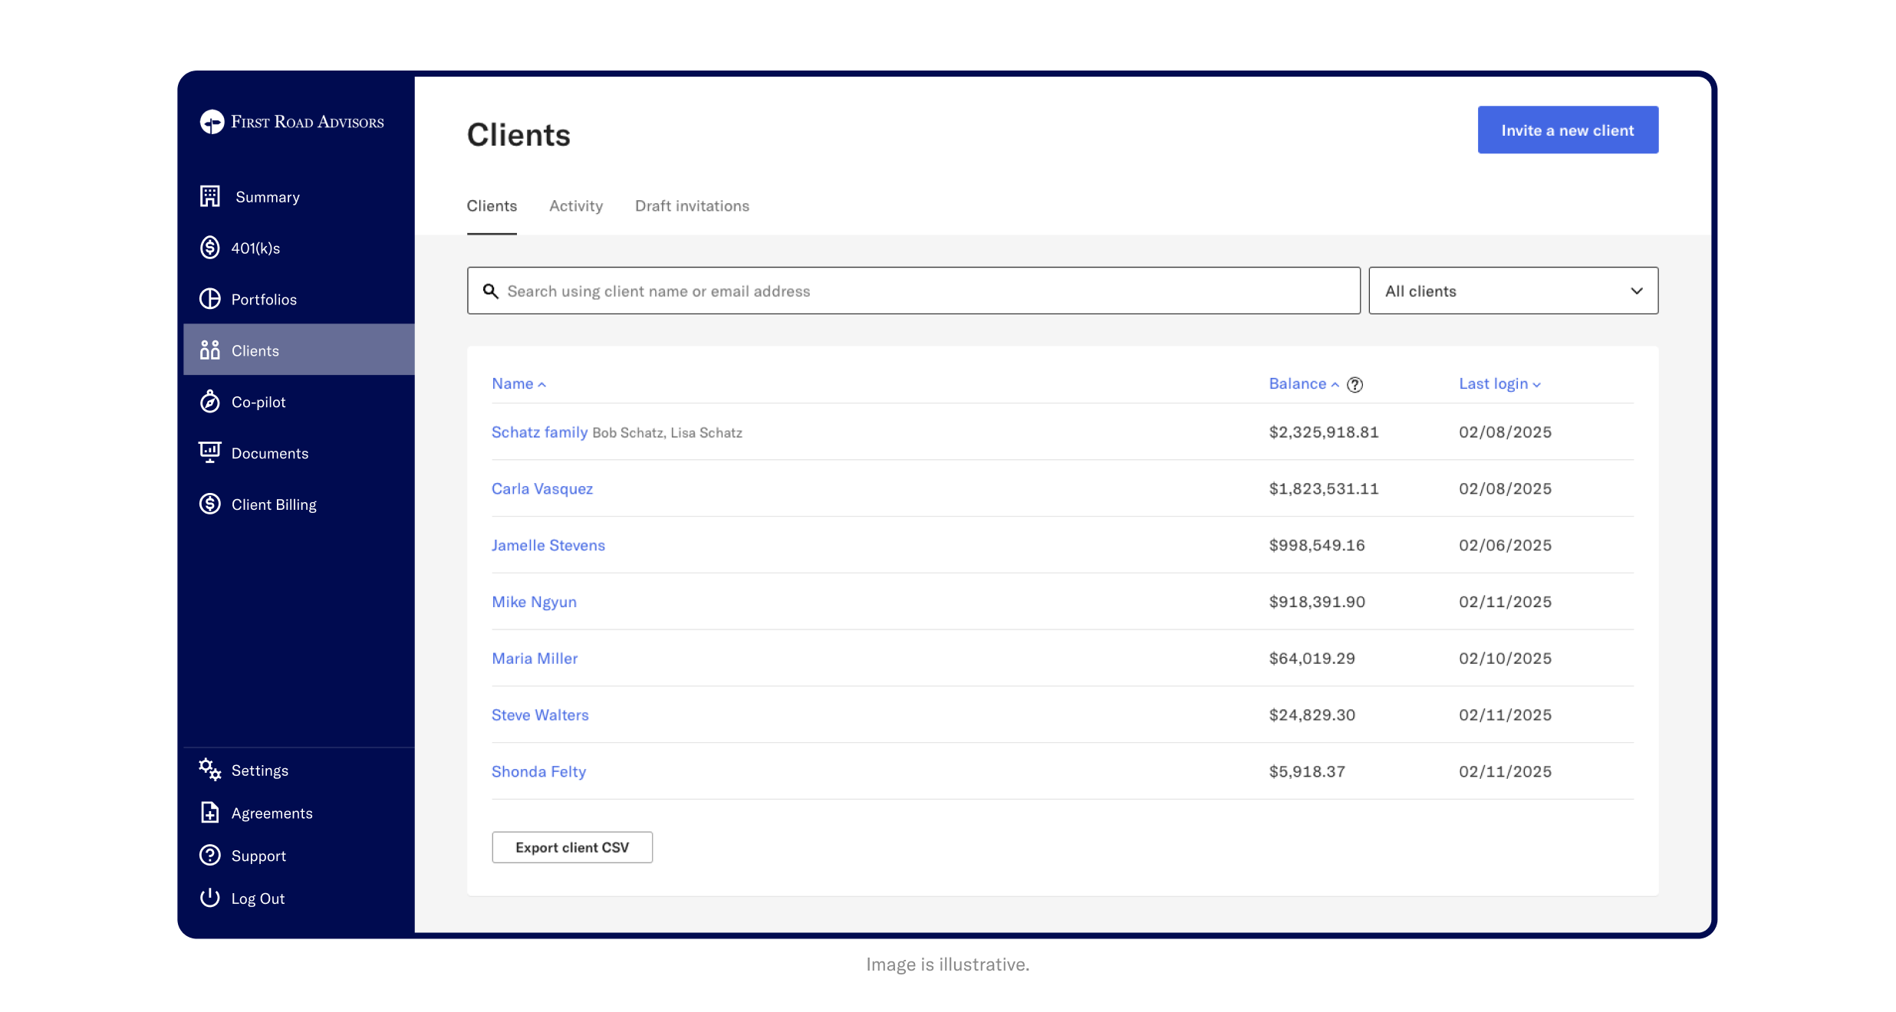This screenshot has height=1012, width=1896.
Task: Open Client Billing section
Action: pos(274,505)
